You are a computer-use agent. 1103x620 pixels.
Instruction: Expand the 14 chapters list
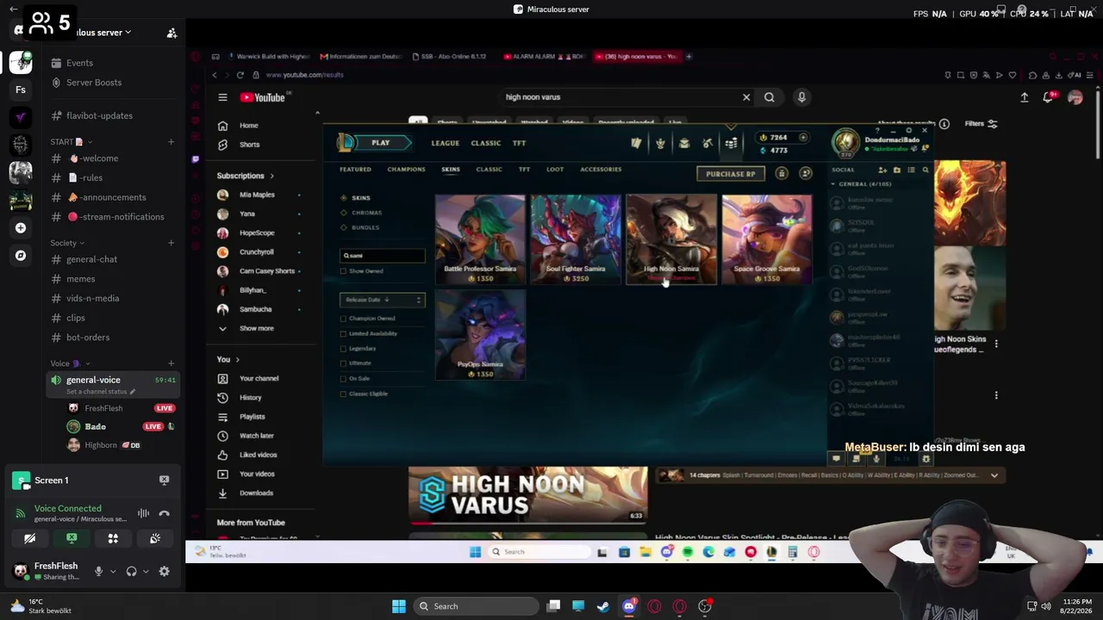[x=994, y=475]
